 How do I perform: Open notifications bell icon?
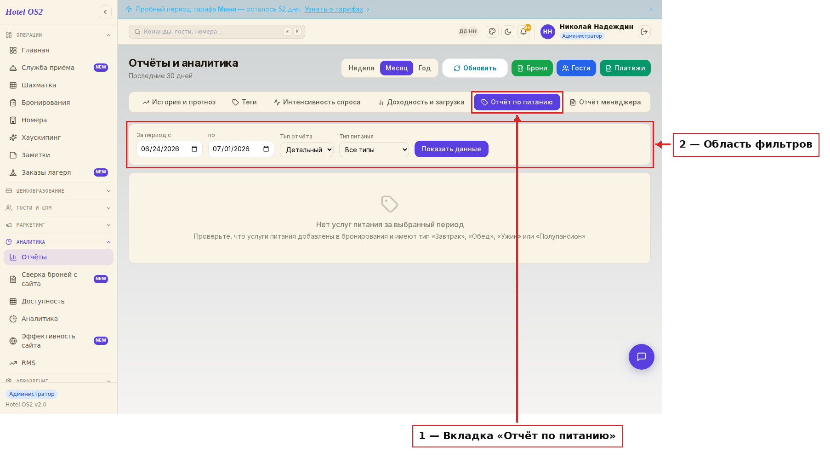tap(523, 32)
